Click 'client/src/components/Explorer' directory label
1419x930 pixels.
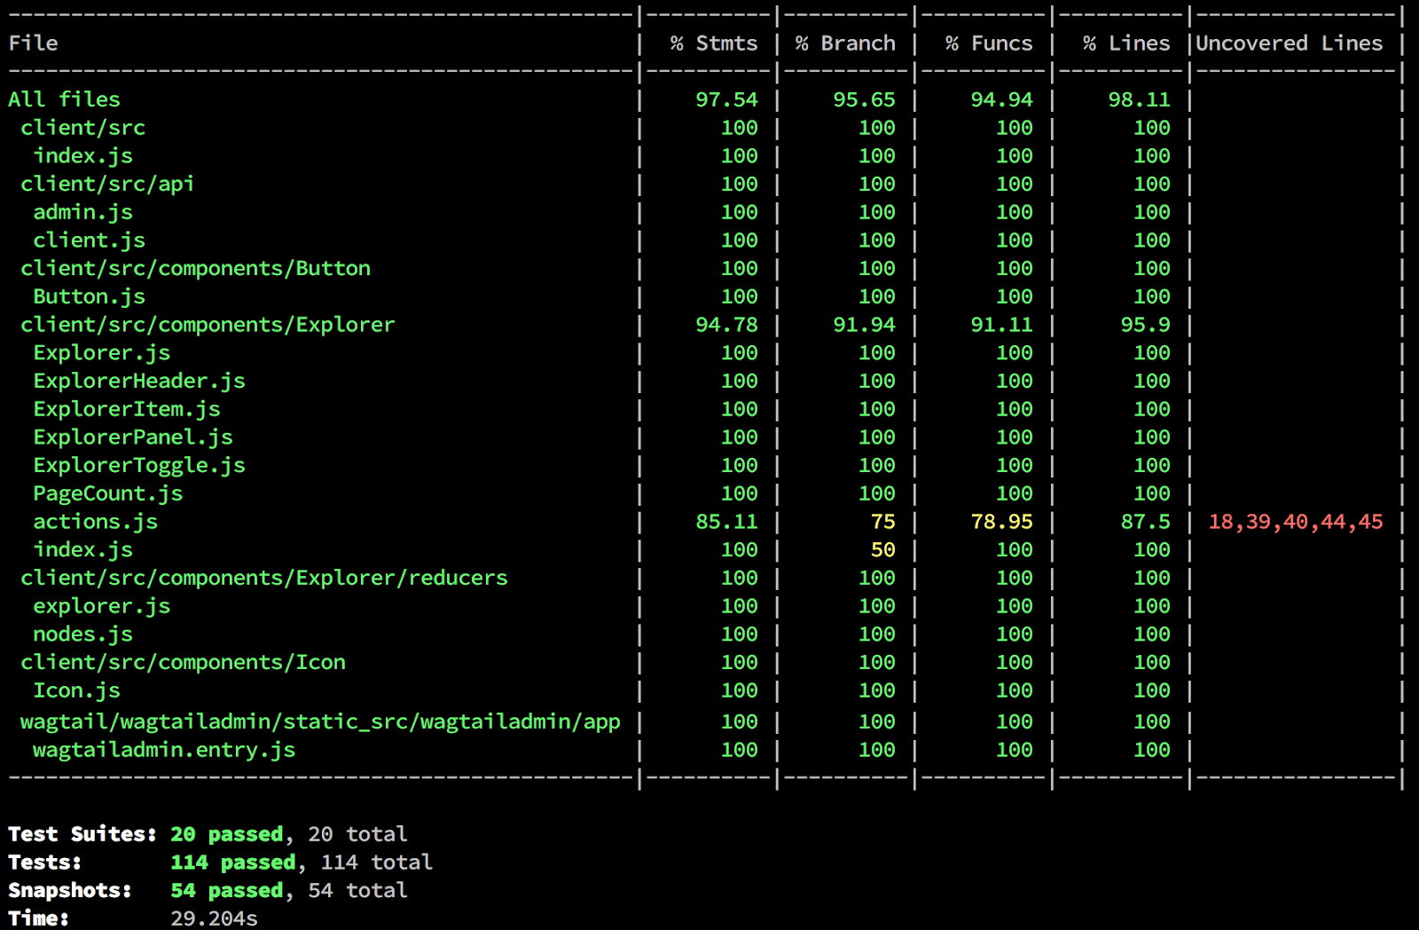[208, 325]
